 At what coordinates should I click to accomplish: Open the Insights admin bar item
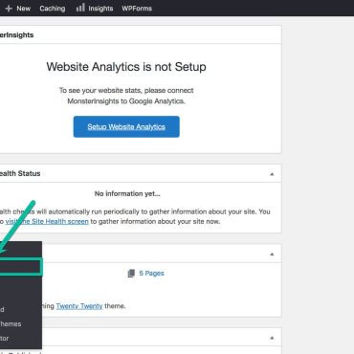100,9
